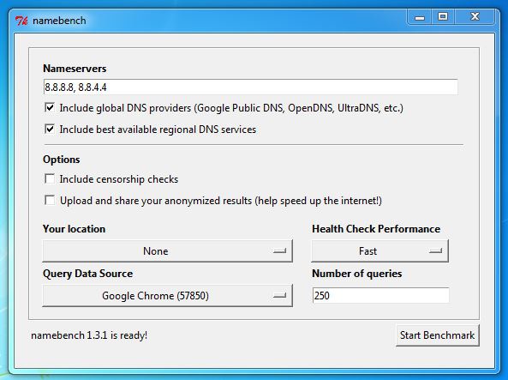Click the red Tk feather icon in title bar

pyautogui.click(x=21, y=21)
